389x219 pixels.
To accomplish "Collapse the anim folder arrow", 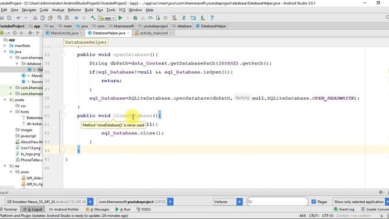I will click(11, 172).
